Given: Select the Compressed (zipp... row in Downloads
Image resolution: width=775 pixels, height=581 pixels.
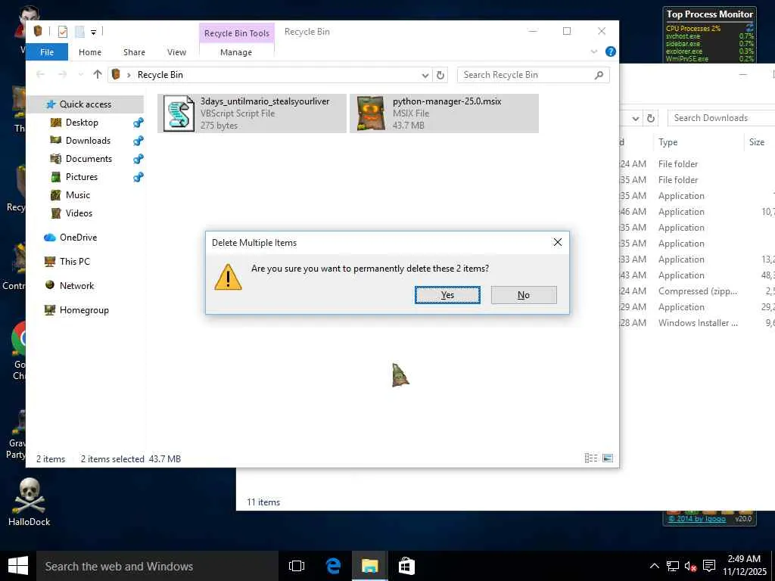Looking at the screenshot, I should point(697,291).
